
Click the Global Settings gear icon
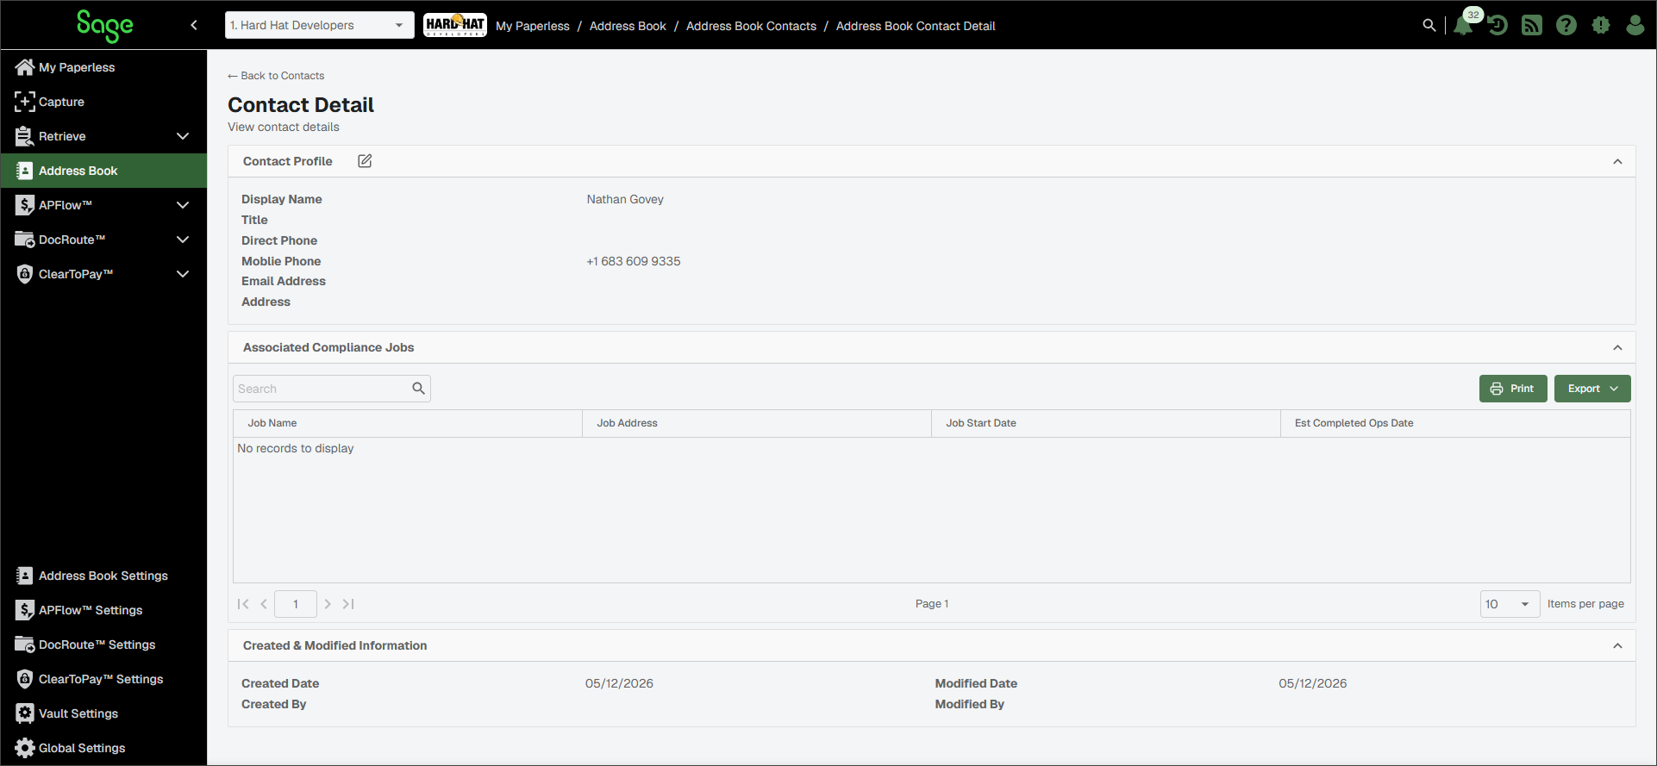click(25, 748)
